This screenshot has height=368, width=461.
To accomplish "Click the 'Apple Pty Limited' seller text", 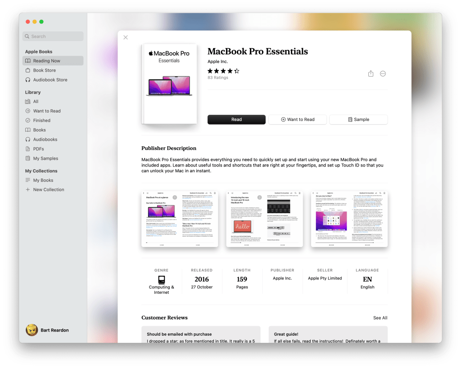I will tap(325, 278).
